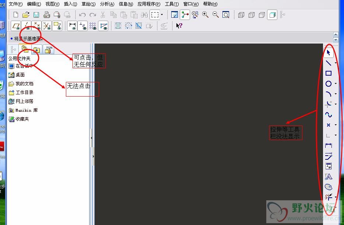Open the 草绘(S) menu

pos(89,4)
